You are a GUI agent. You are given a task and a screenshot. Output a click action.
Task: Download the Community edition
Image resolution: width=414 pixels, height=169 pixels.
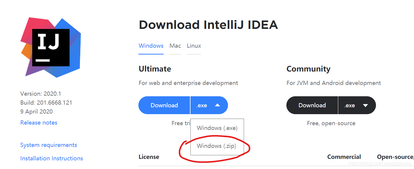point(312,105)
